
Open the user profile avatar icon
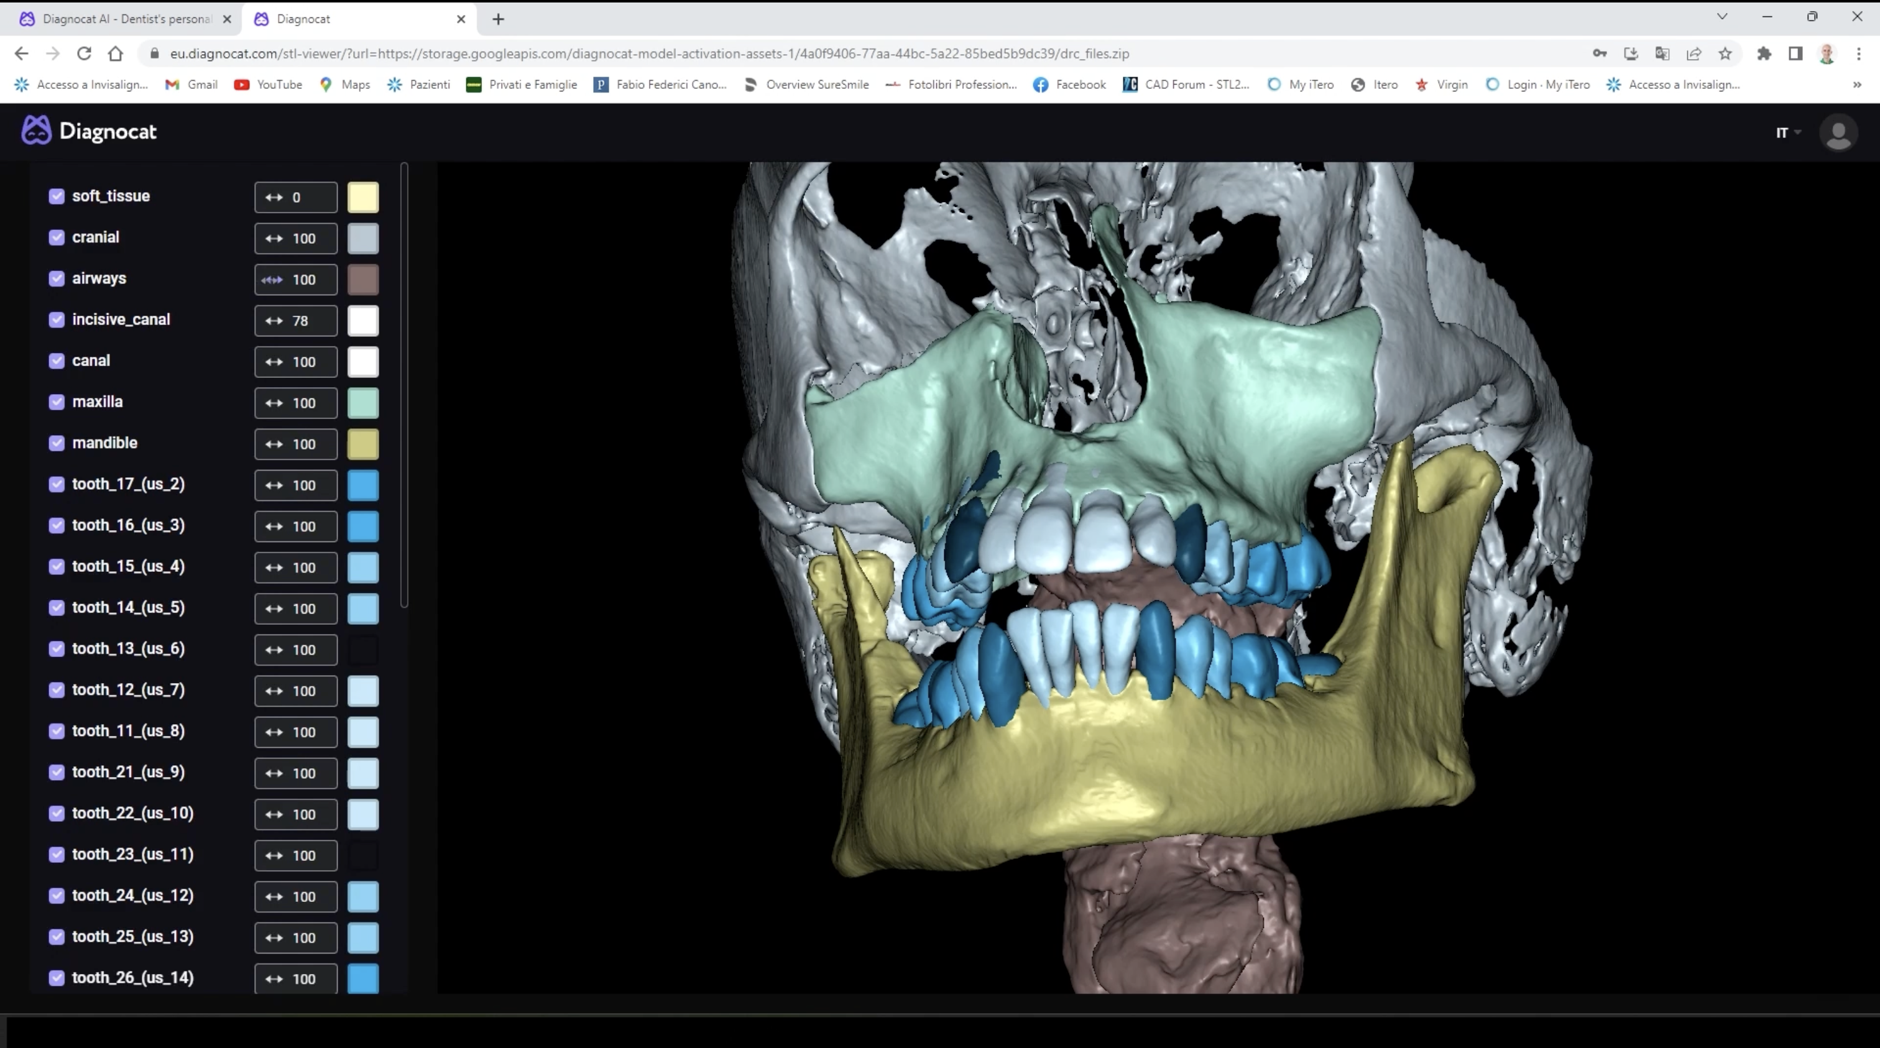[x=1838, y=133]
